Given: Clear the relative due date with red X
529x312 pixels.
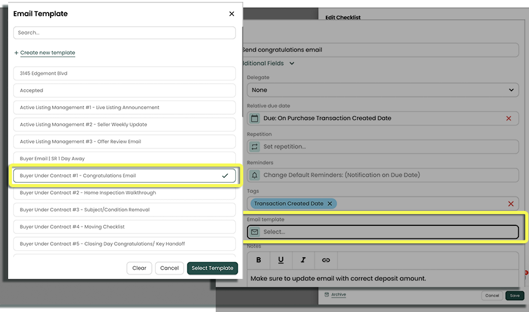Looking at the screenshot, I should 508,119.
